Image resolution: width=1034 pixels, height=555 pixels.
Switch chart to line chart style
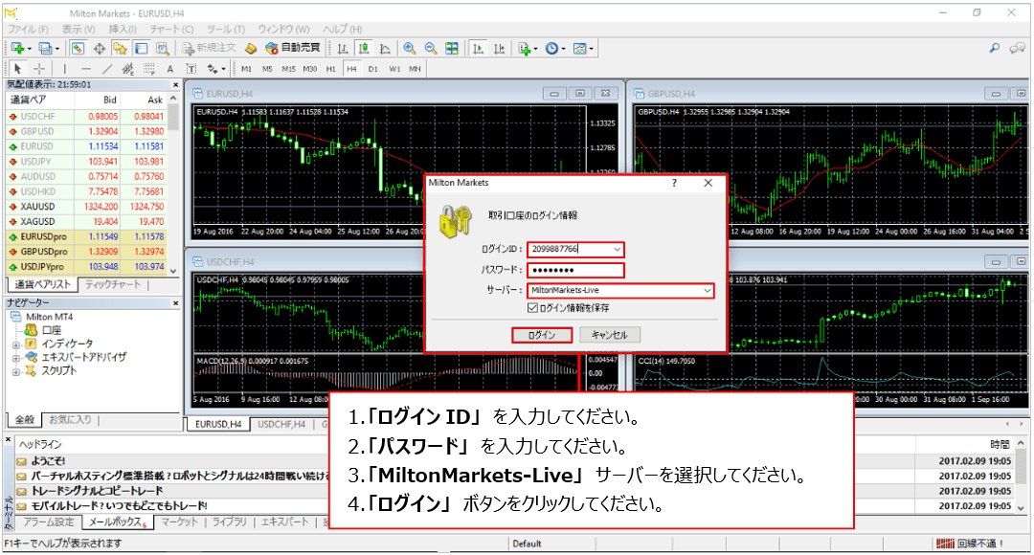point(385,48)
